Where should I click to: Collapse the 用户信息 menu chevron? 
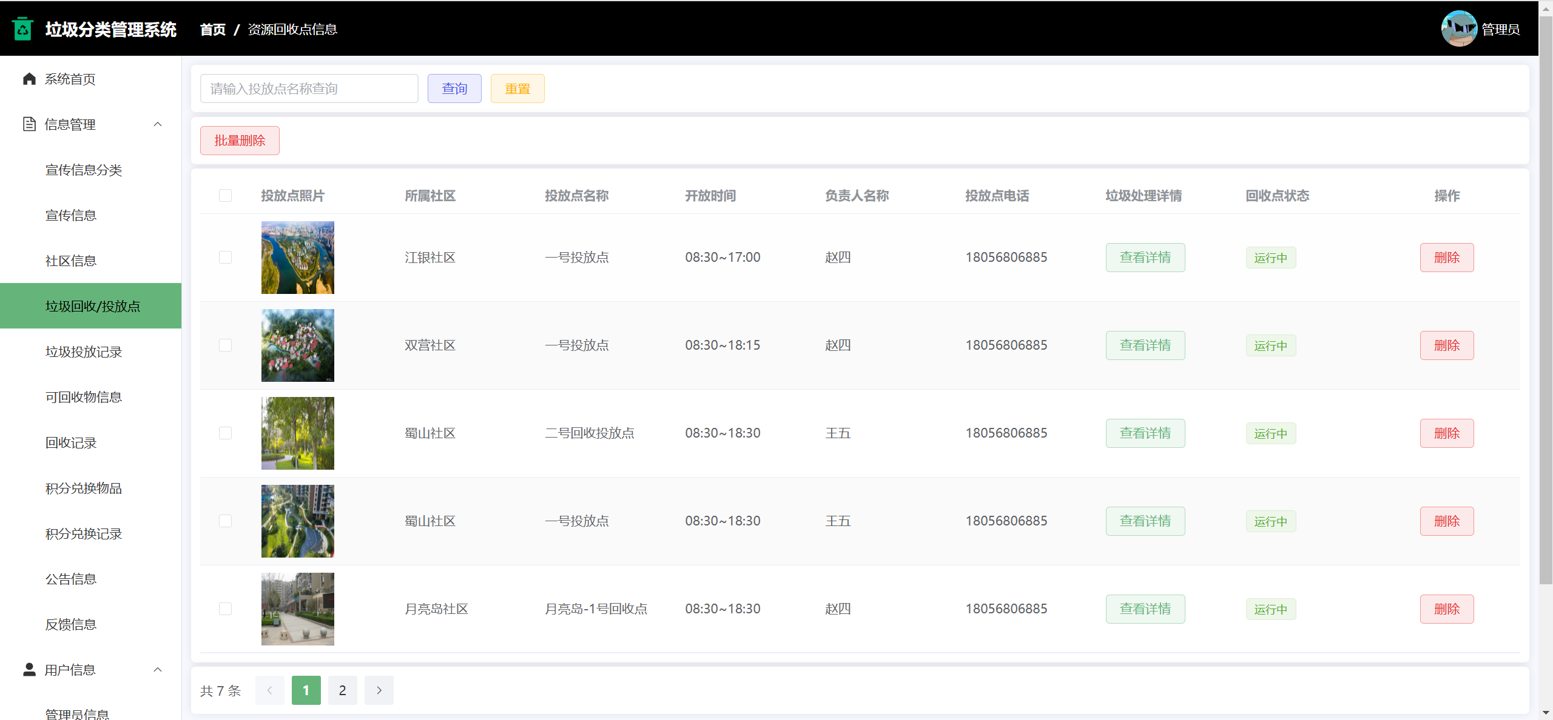point(158,670)
